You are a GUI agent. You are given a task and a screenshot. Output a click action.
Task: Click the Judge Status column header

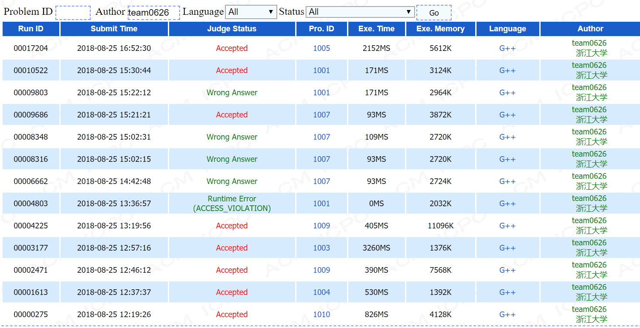pyautogui.click(x=231, y=29)
